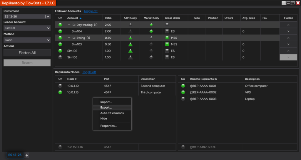Select Second computer description cell
Viewport: 301px width, 160px height.
click(x=157, y=86)
